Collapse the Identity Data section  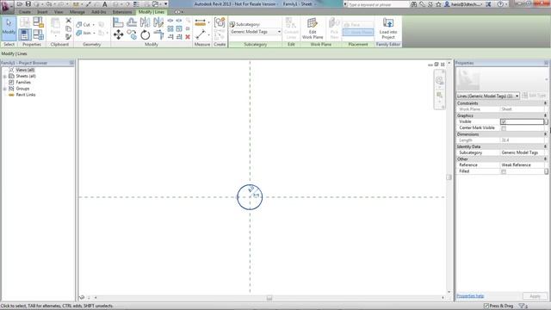(x=545, y=146)
